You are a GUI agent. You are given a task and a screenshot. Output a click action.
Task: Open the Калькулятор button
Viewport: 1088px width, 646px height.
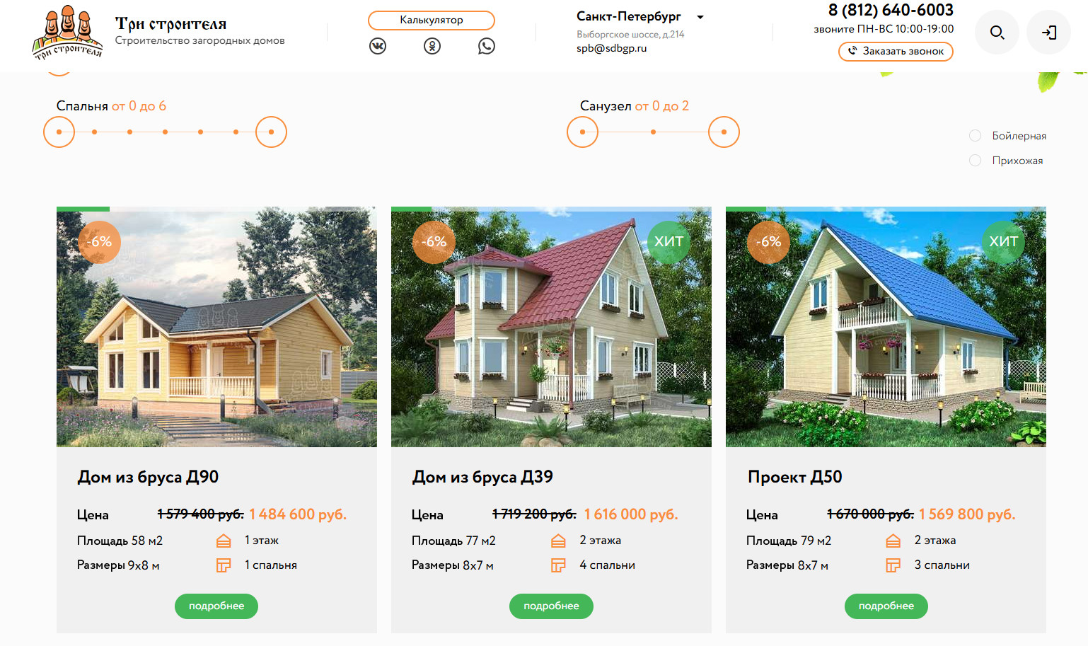(432, 20)
